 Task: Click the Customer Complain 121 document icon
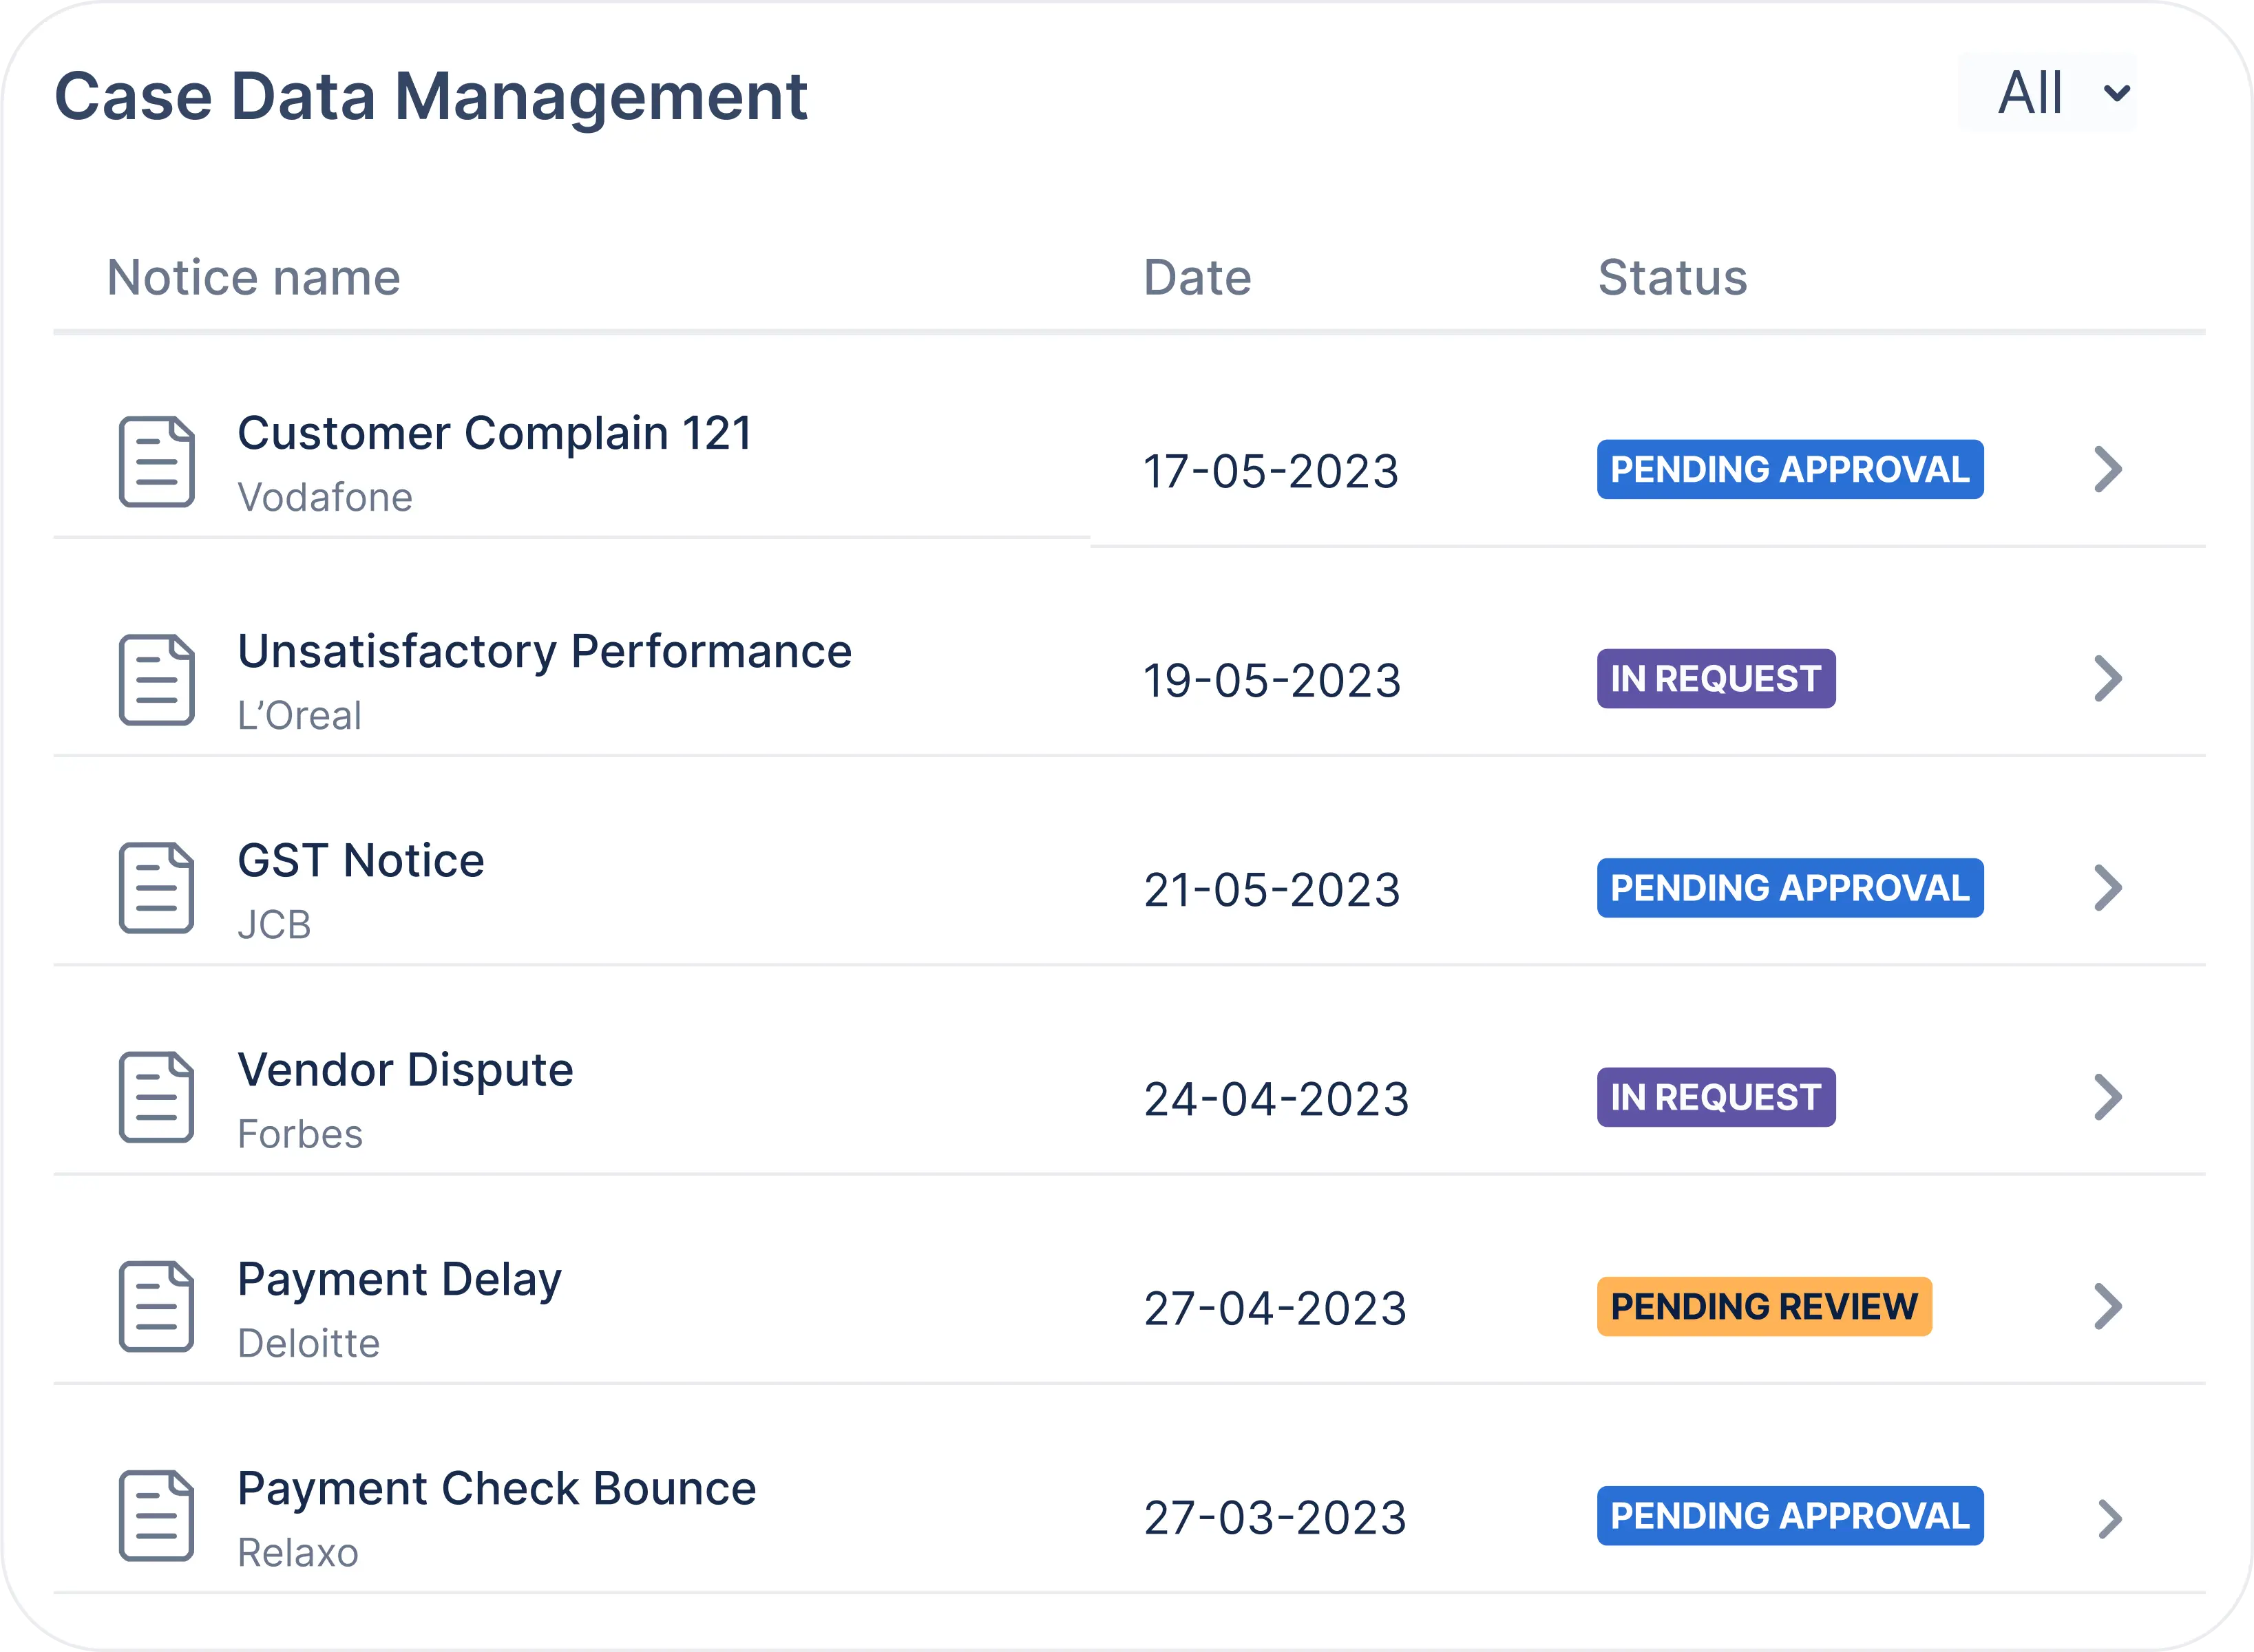pos(157,462)
